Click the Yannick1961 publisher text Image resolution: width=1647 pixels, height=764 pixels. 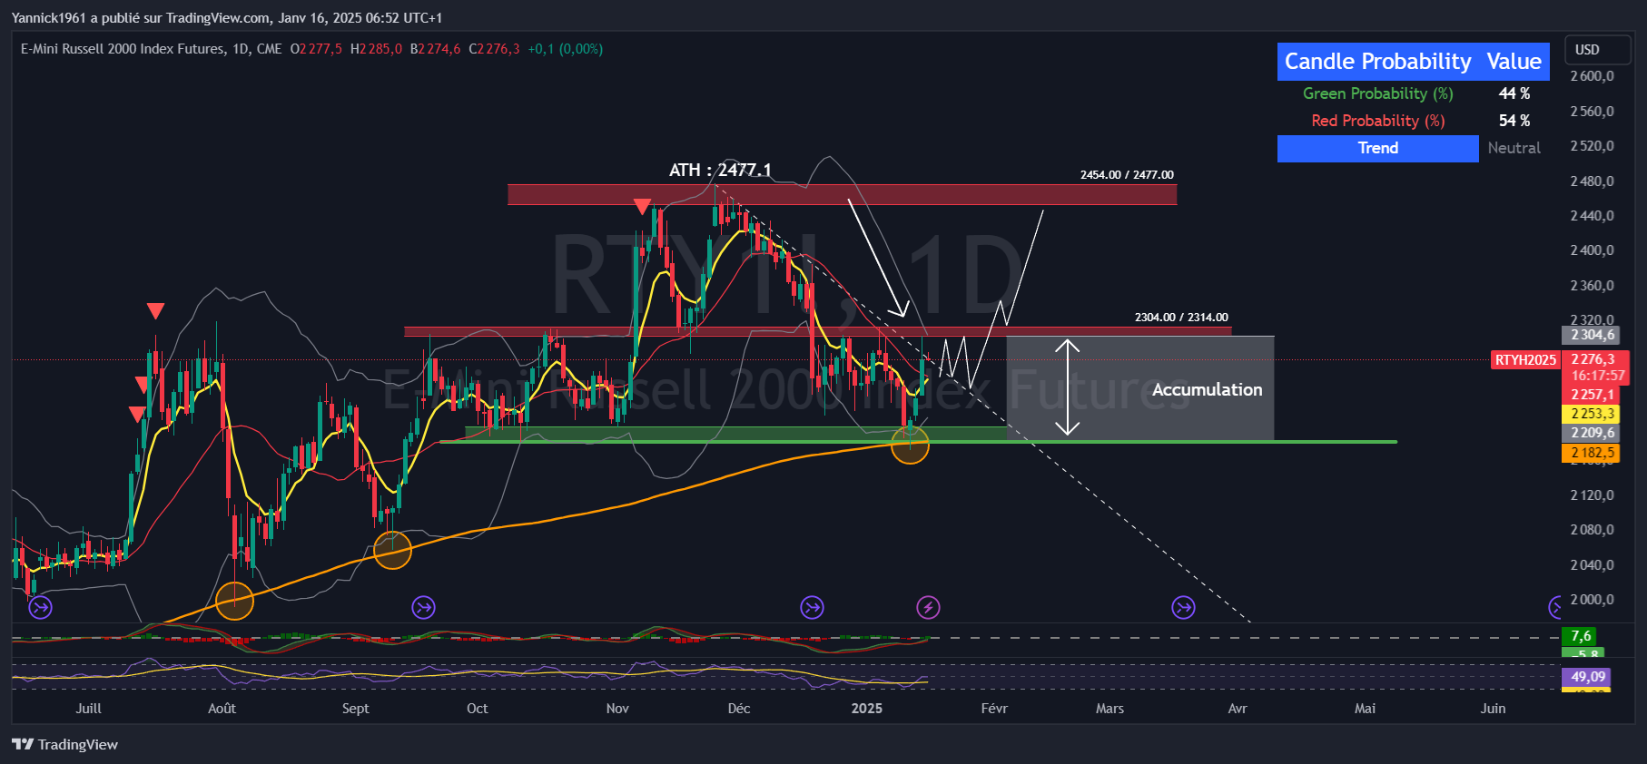[x=48, y=18]
